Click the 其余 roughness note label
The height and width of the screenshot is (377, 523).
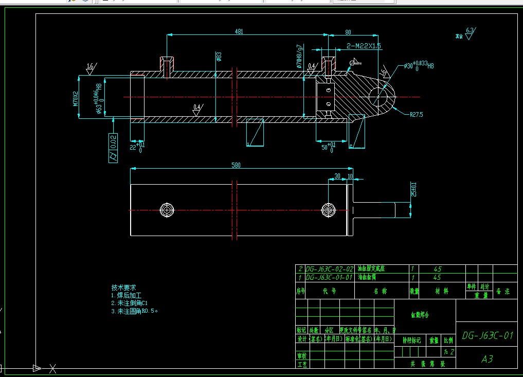tap(459, 36)
